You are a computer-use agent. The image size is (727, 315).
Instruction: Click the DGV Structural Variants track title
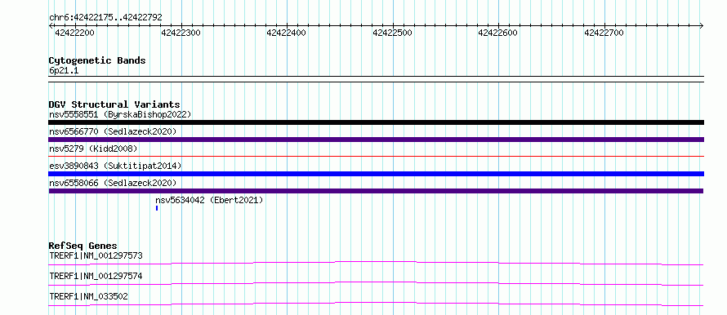click(114, 104)
